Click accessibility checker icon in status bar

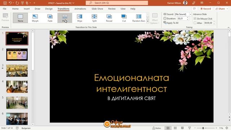coord(17,128)
